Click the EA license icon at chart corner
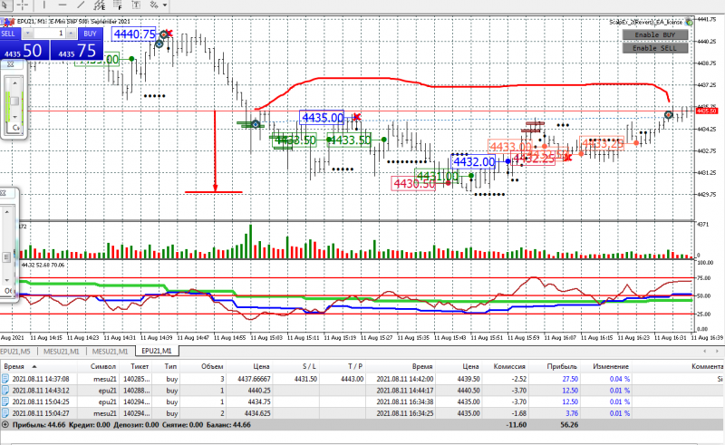Viewport: 725px width, 445px height. point(689,21)
